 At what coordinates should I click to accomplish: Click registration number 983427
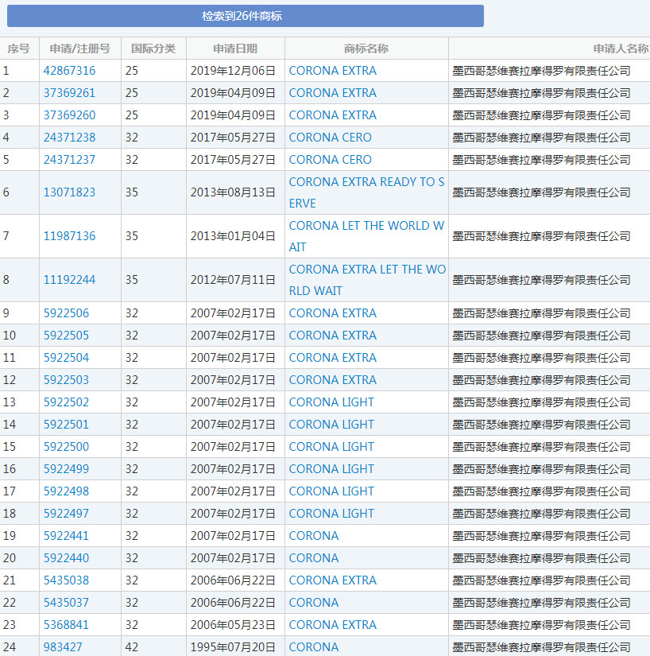click(63, 647)
